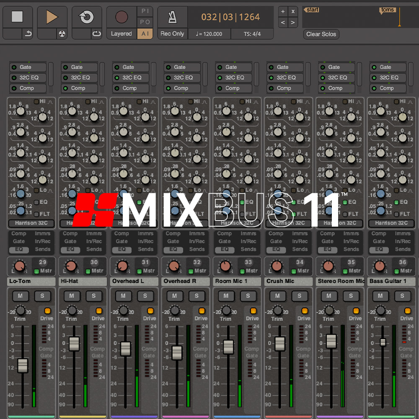
Task: Click the Rec Only button
Action: (x=172, y=34)
